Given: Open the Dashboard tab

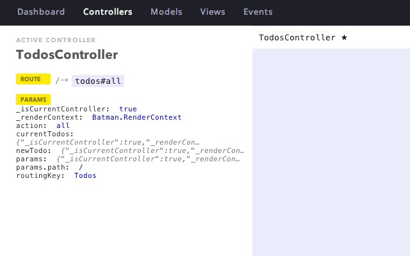Looking at the screenshot, I should click(41, 12).
